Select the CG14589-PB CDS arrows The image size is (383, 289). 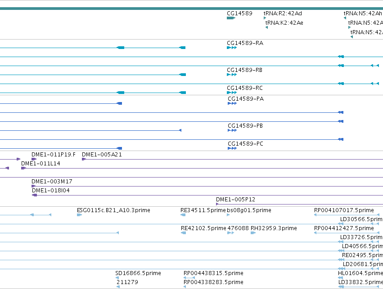click(232, 130)
